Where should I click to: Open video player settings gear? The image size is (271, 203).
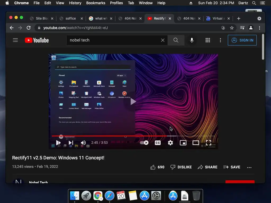click(x=170, y=143)
